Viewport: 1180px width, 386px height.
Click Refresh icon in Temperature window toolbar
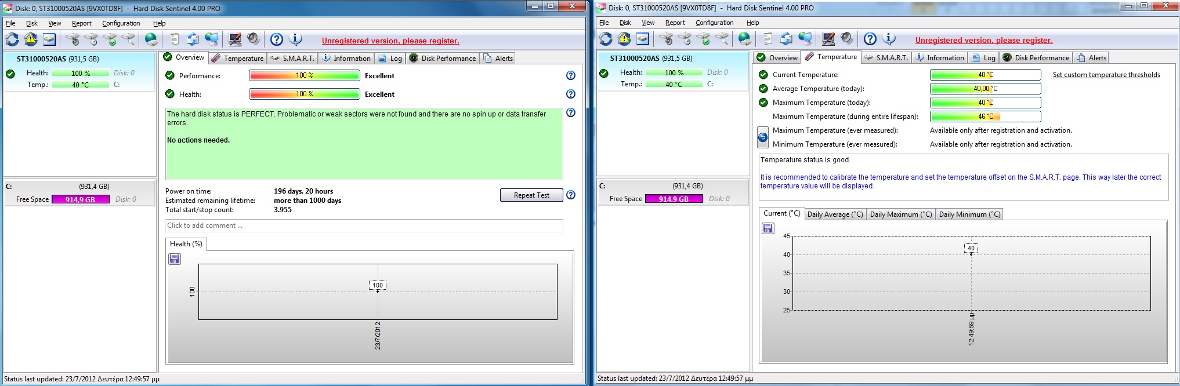pos(606,39)
